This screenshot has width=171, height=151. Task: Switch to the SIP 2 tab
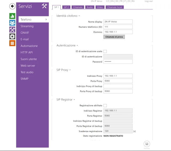click(x=66, y=7)
